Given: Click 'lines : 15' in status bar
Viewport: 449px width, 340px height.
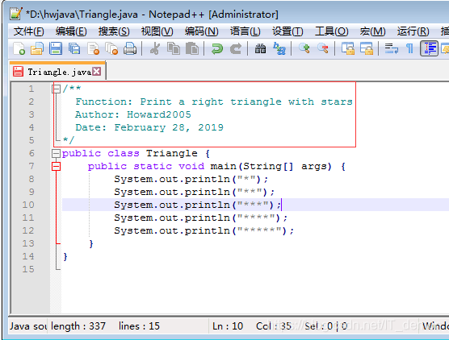Looking at the screenshot, I should [139, 326].
